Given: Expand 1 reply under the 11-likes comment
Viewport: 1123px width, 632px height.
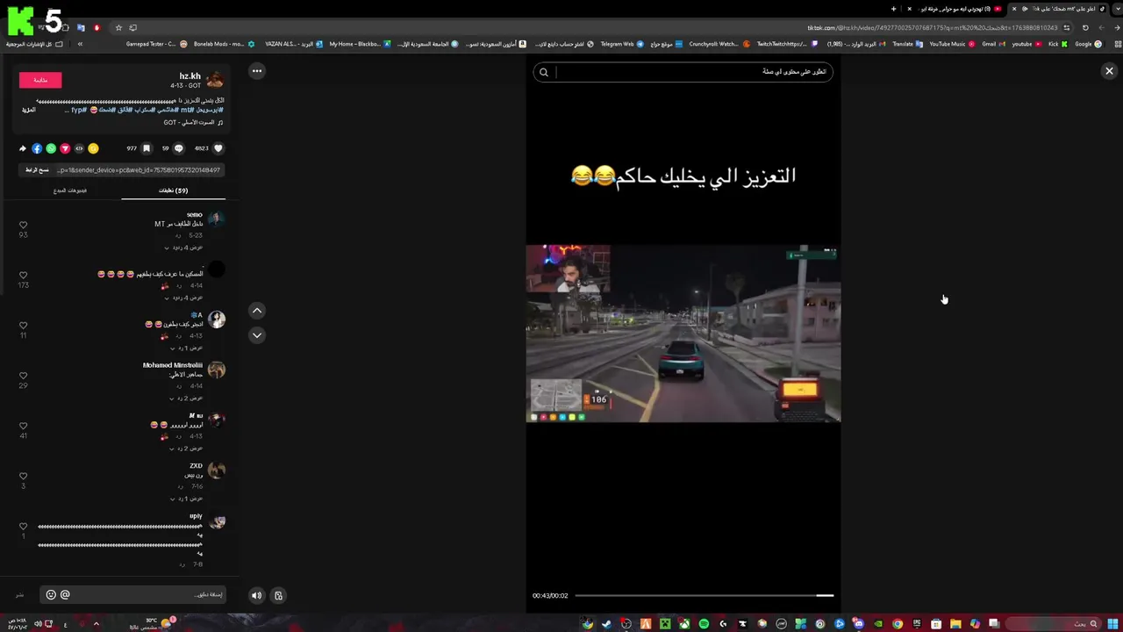Looking at the screenshot, I should 184,348.
